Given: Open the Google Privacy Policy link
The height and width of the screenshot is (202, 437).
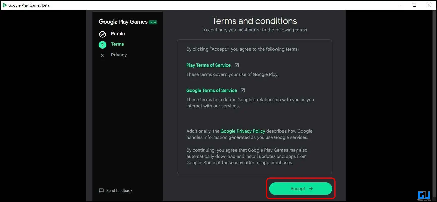Looking at the screenshot, I should [243, 131].
